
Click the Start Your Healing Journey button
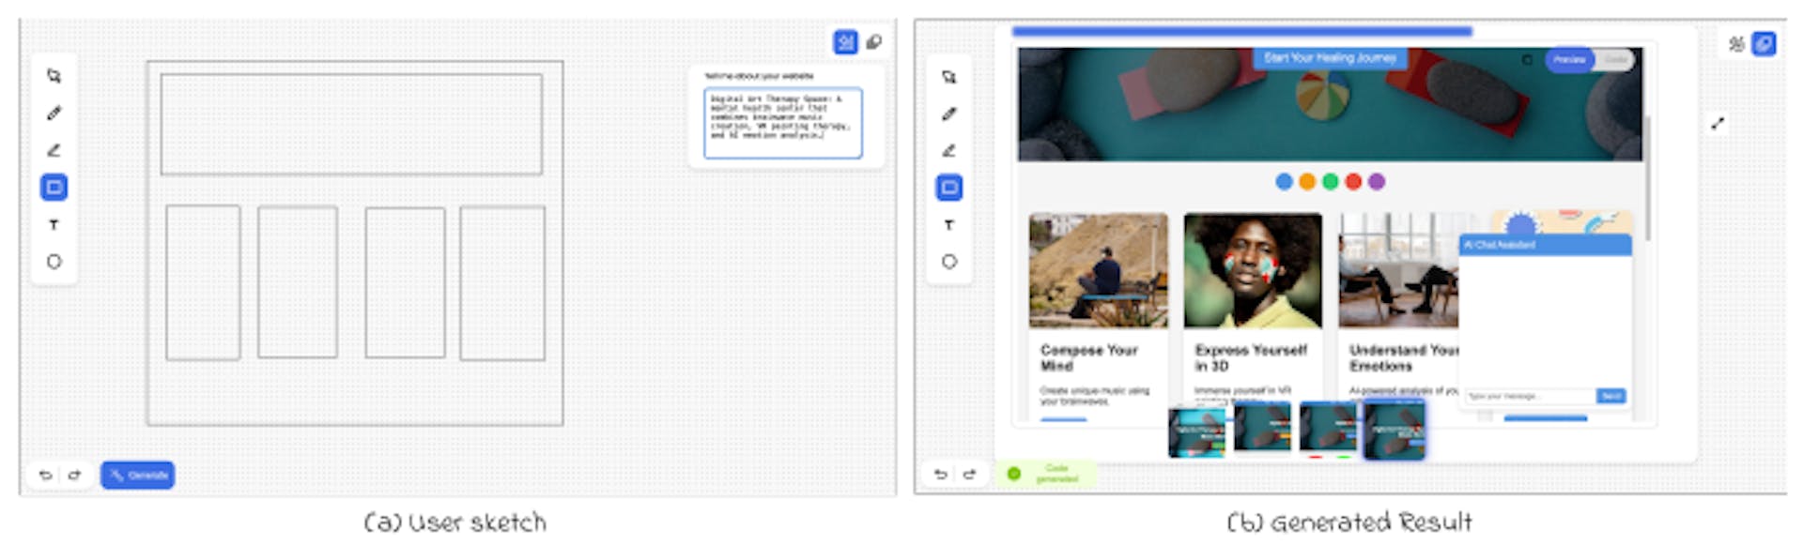[x=1330, y=58]
